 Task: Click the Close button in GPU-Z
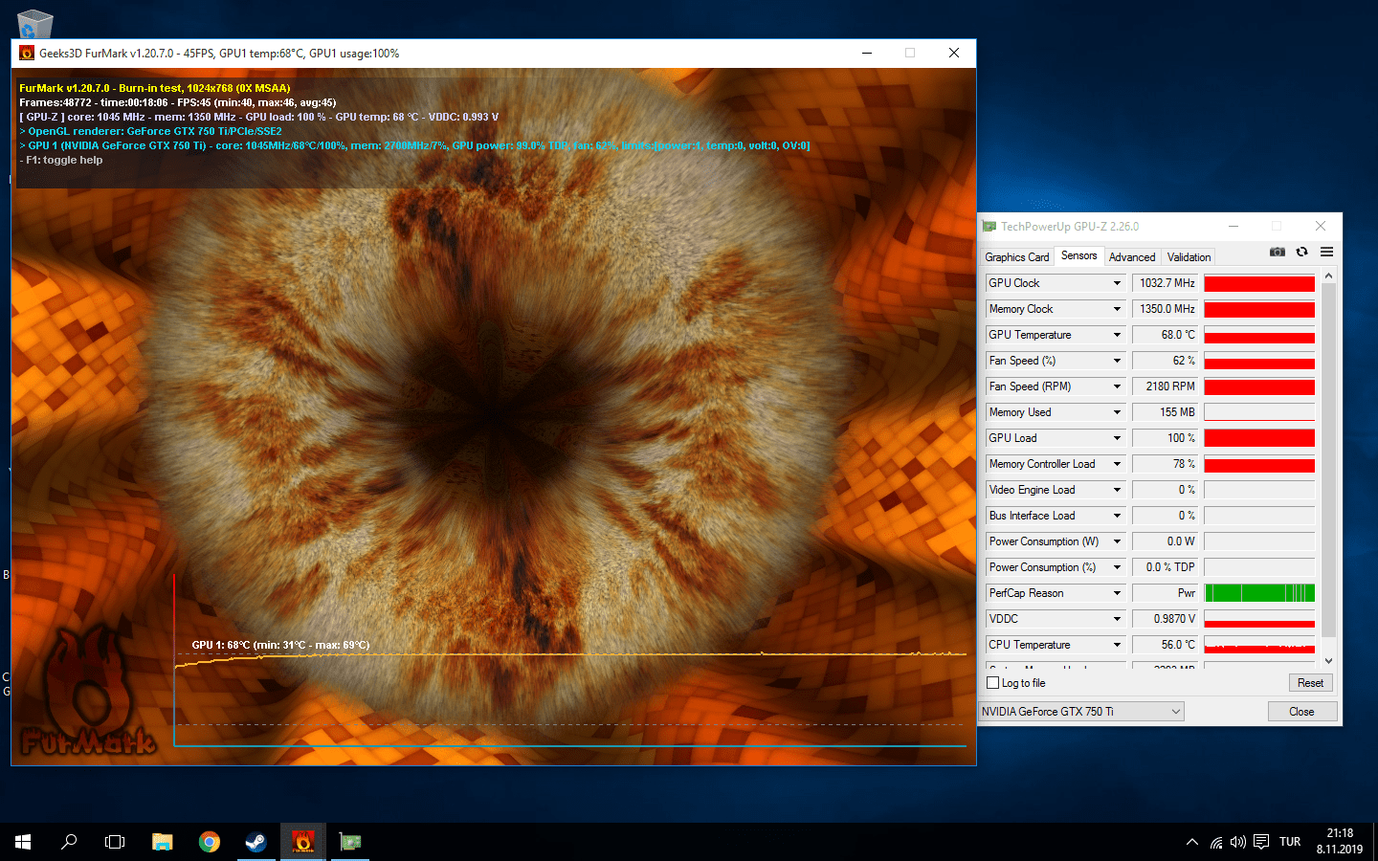pyautogui.click(x=1301, y=712)
